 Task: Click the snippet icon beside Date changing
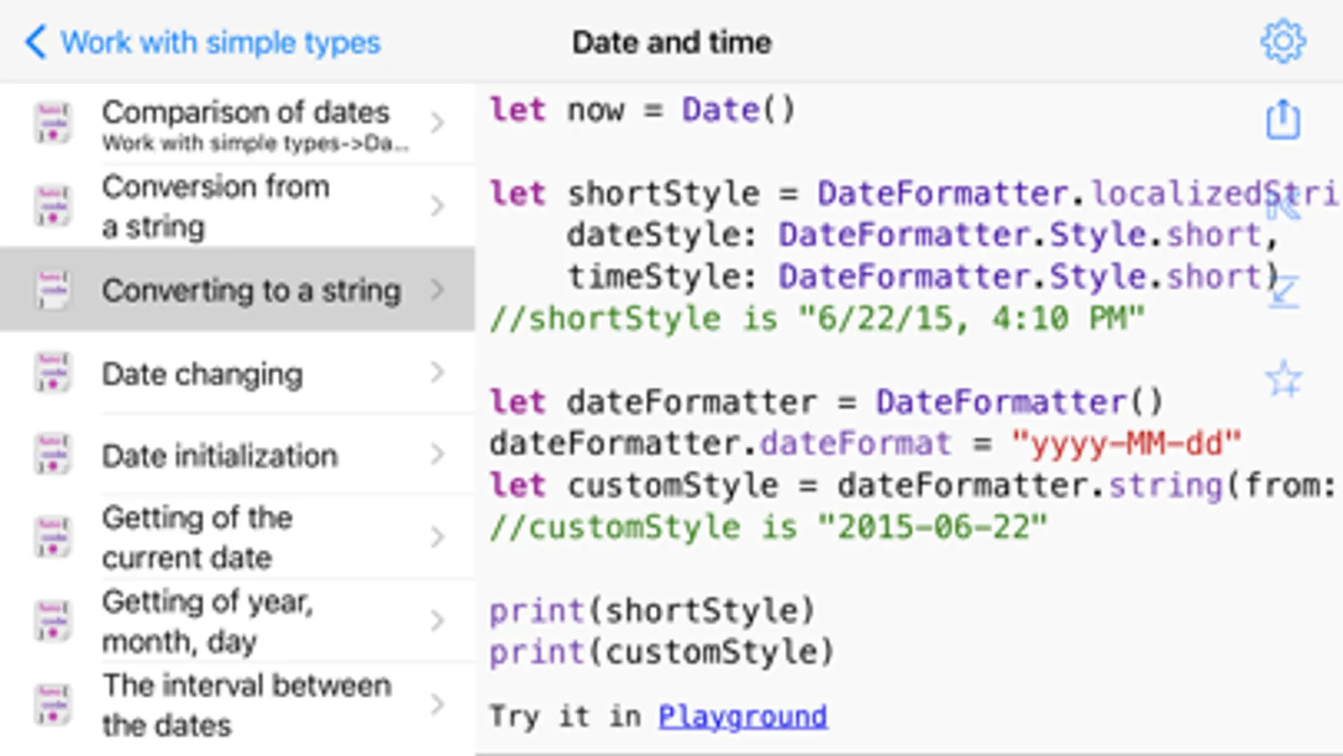(x=52, y=373)
